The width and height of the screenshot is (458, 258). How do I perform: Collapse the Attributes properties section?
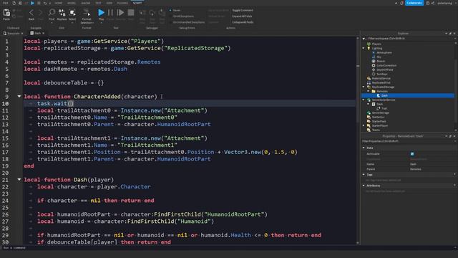(364, 186)
